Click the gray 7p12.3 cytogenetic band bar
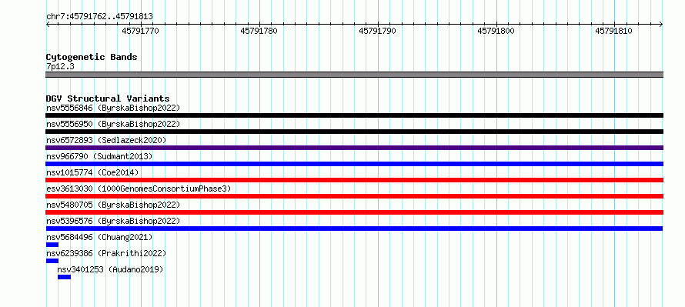 tap(354, 75)
